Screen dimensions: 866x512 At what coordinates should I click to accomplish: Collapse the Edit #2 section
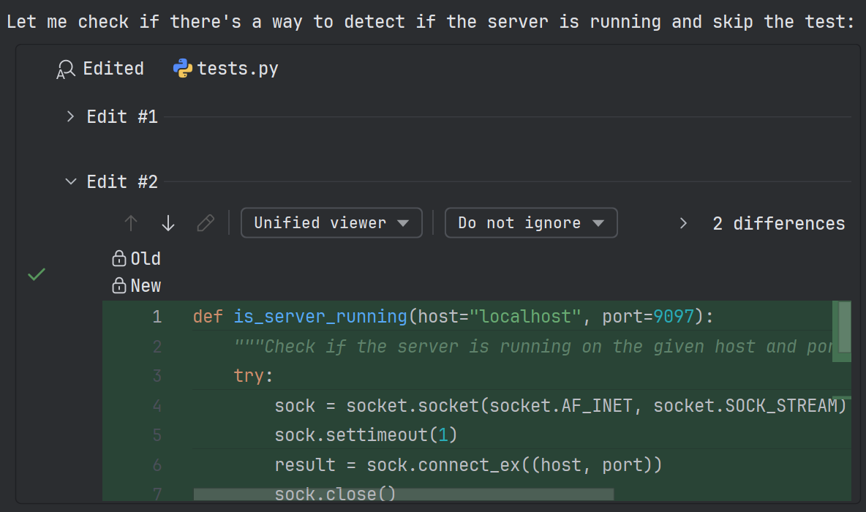[x=70, y=181]
